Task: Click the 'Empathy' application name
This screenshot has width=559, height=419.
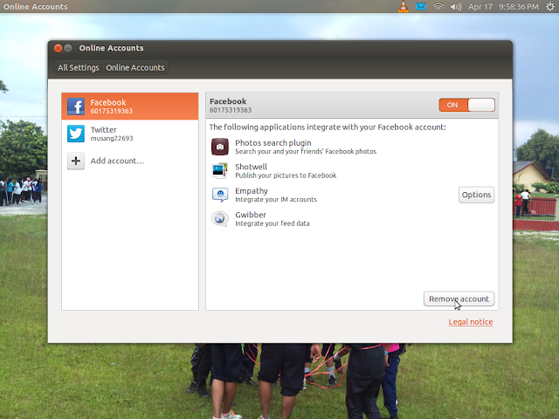Action: (x=252, y=191)
